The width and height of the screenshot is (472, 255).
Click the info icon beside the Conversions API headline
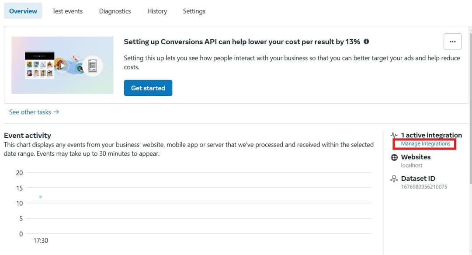click(x=366, y=42)
